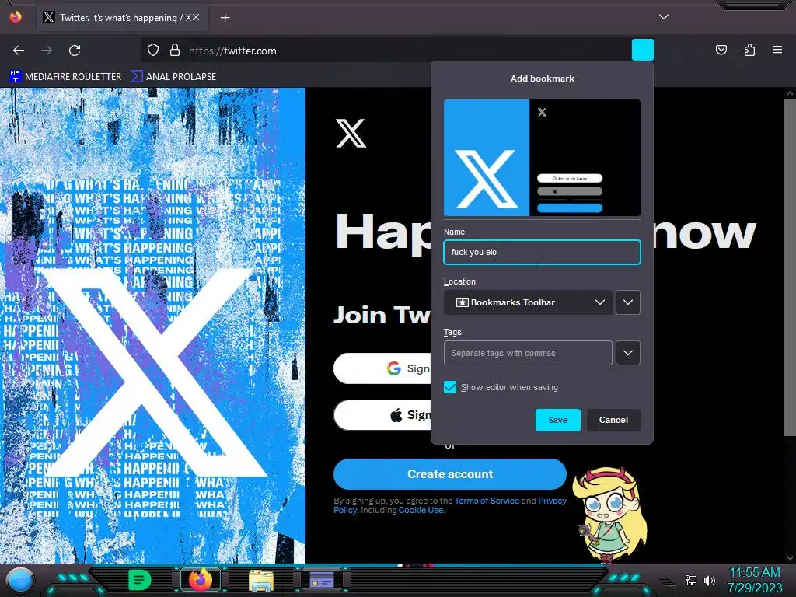Image resolution: width=796 pixels, height=597 pixels.
Task: Open the green notes app on taskbar
Action: 140,580
